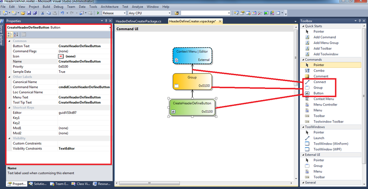Collapse the Shortcut Keys category
This screenshot has width=368, height=189.
point(9,108)
